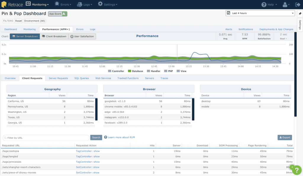Click the Filter by URL input field
Screen dimensions: 303x176
[x=46, y=138]
